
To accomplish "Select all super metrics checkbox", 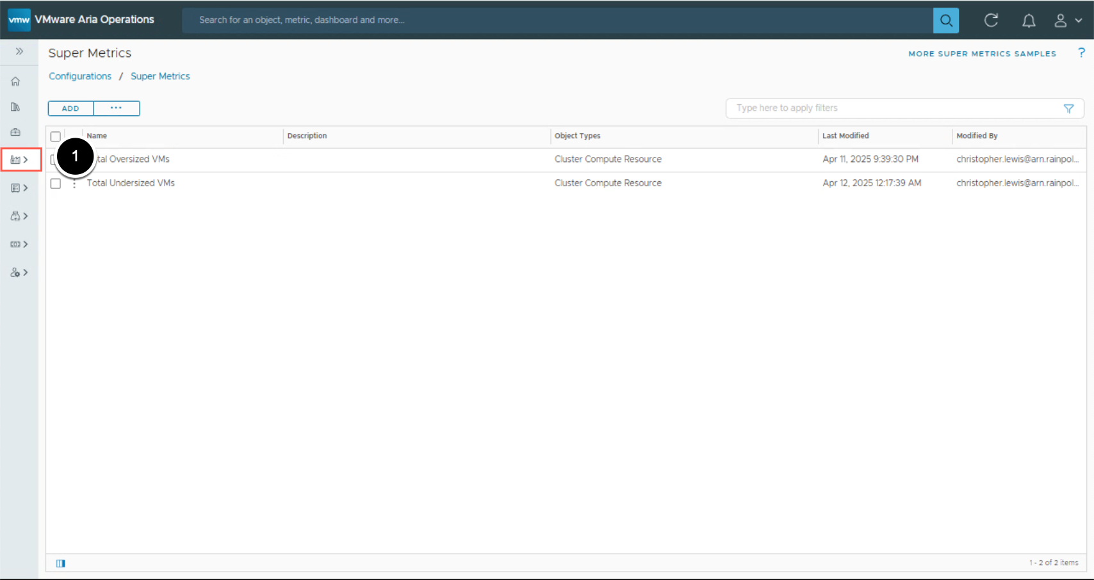I will 56,136.
